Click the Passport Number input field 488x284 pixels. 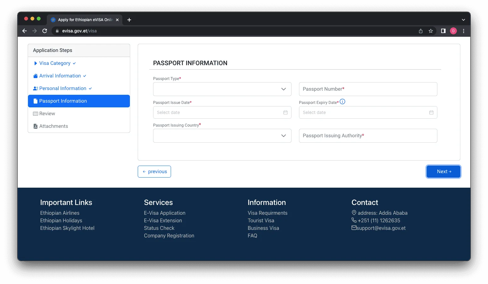tap(368, 89)
